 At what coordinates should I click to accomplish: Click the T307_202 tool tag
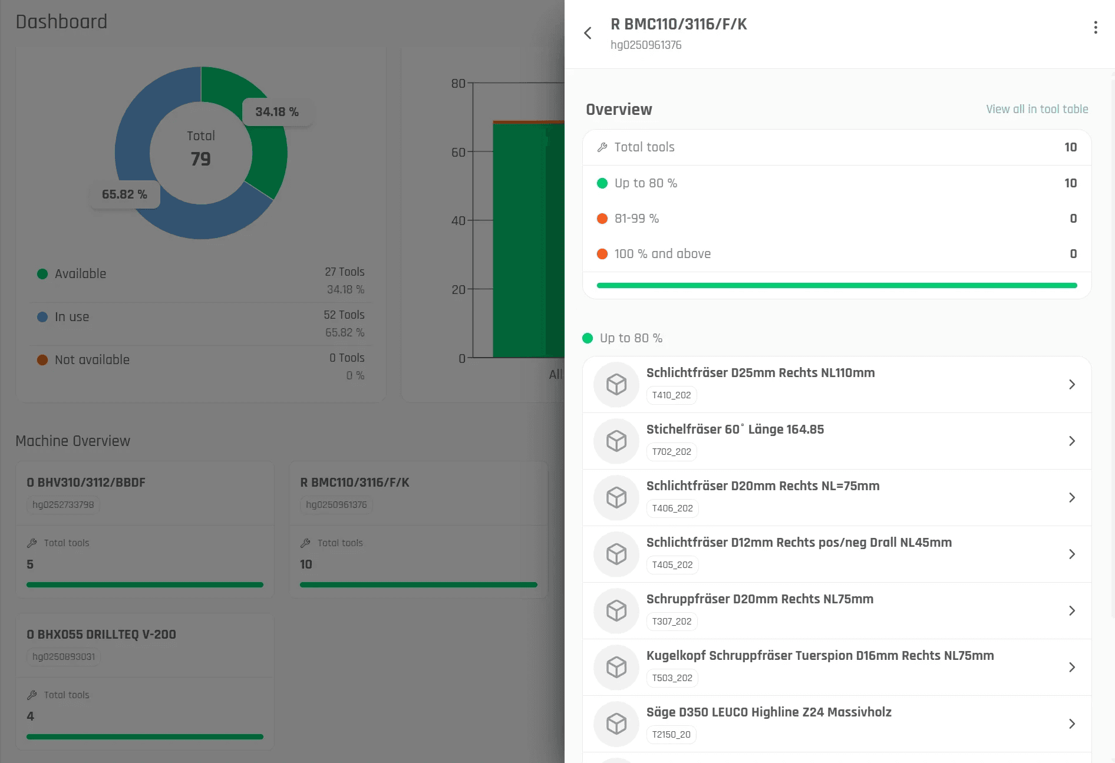[x=672, y=622]
